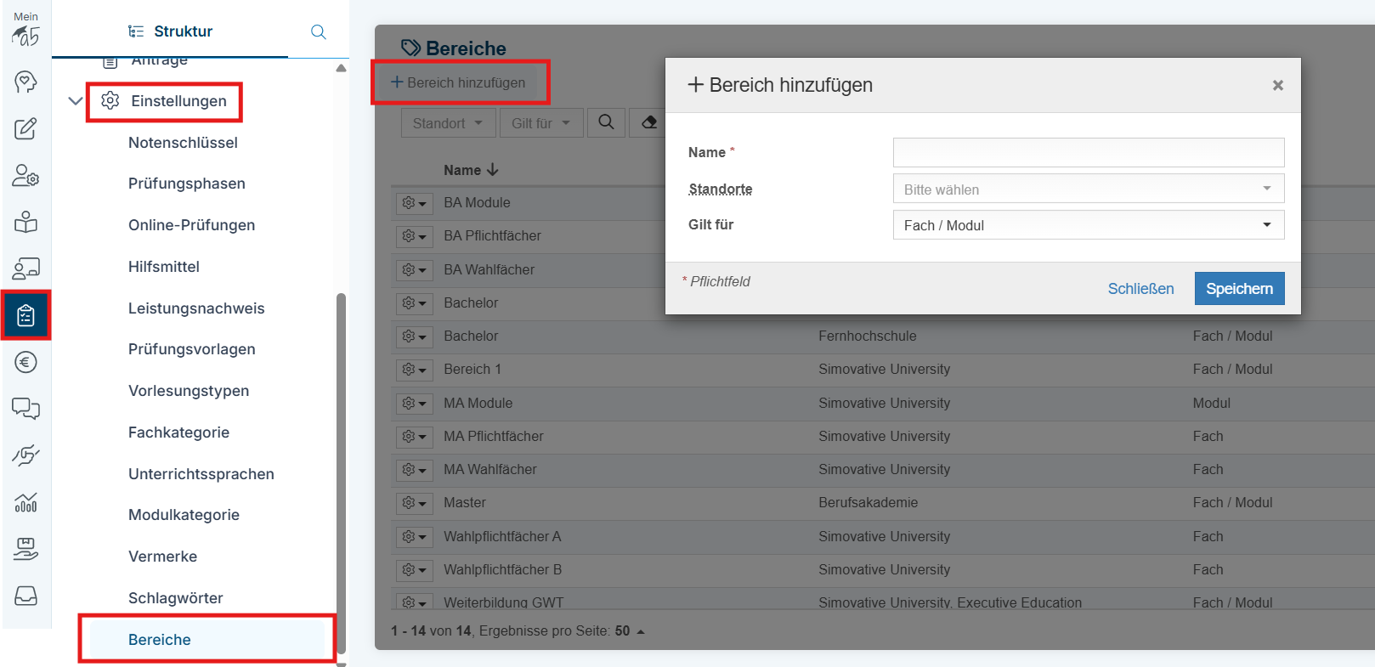Click the inbox tray icon in sidebar
Screen dimensions: 1375x667
(x=25, y=596)
